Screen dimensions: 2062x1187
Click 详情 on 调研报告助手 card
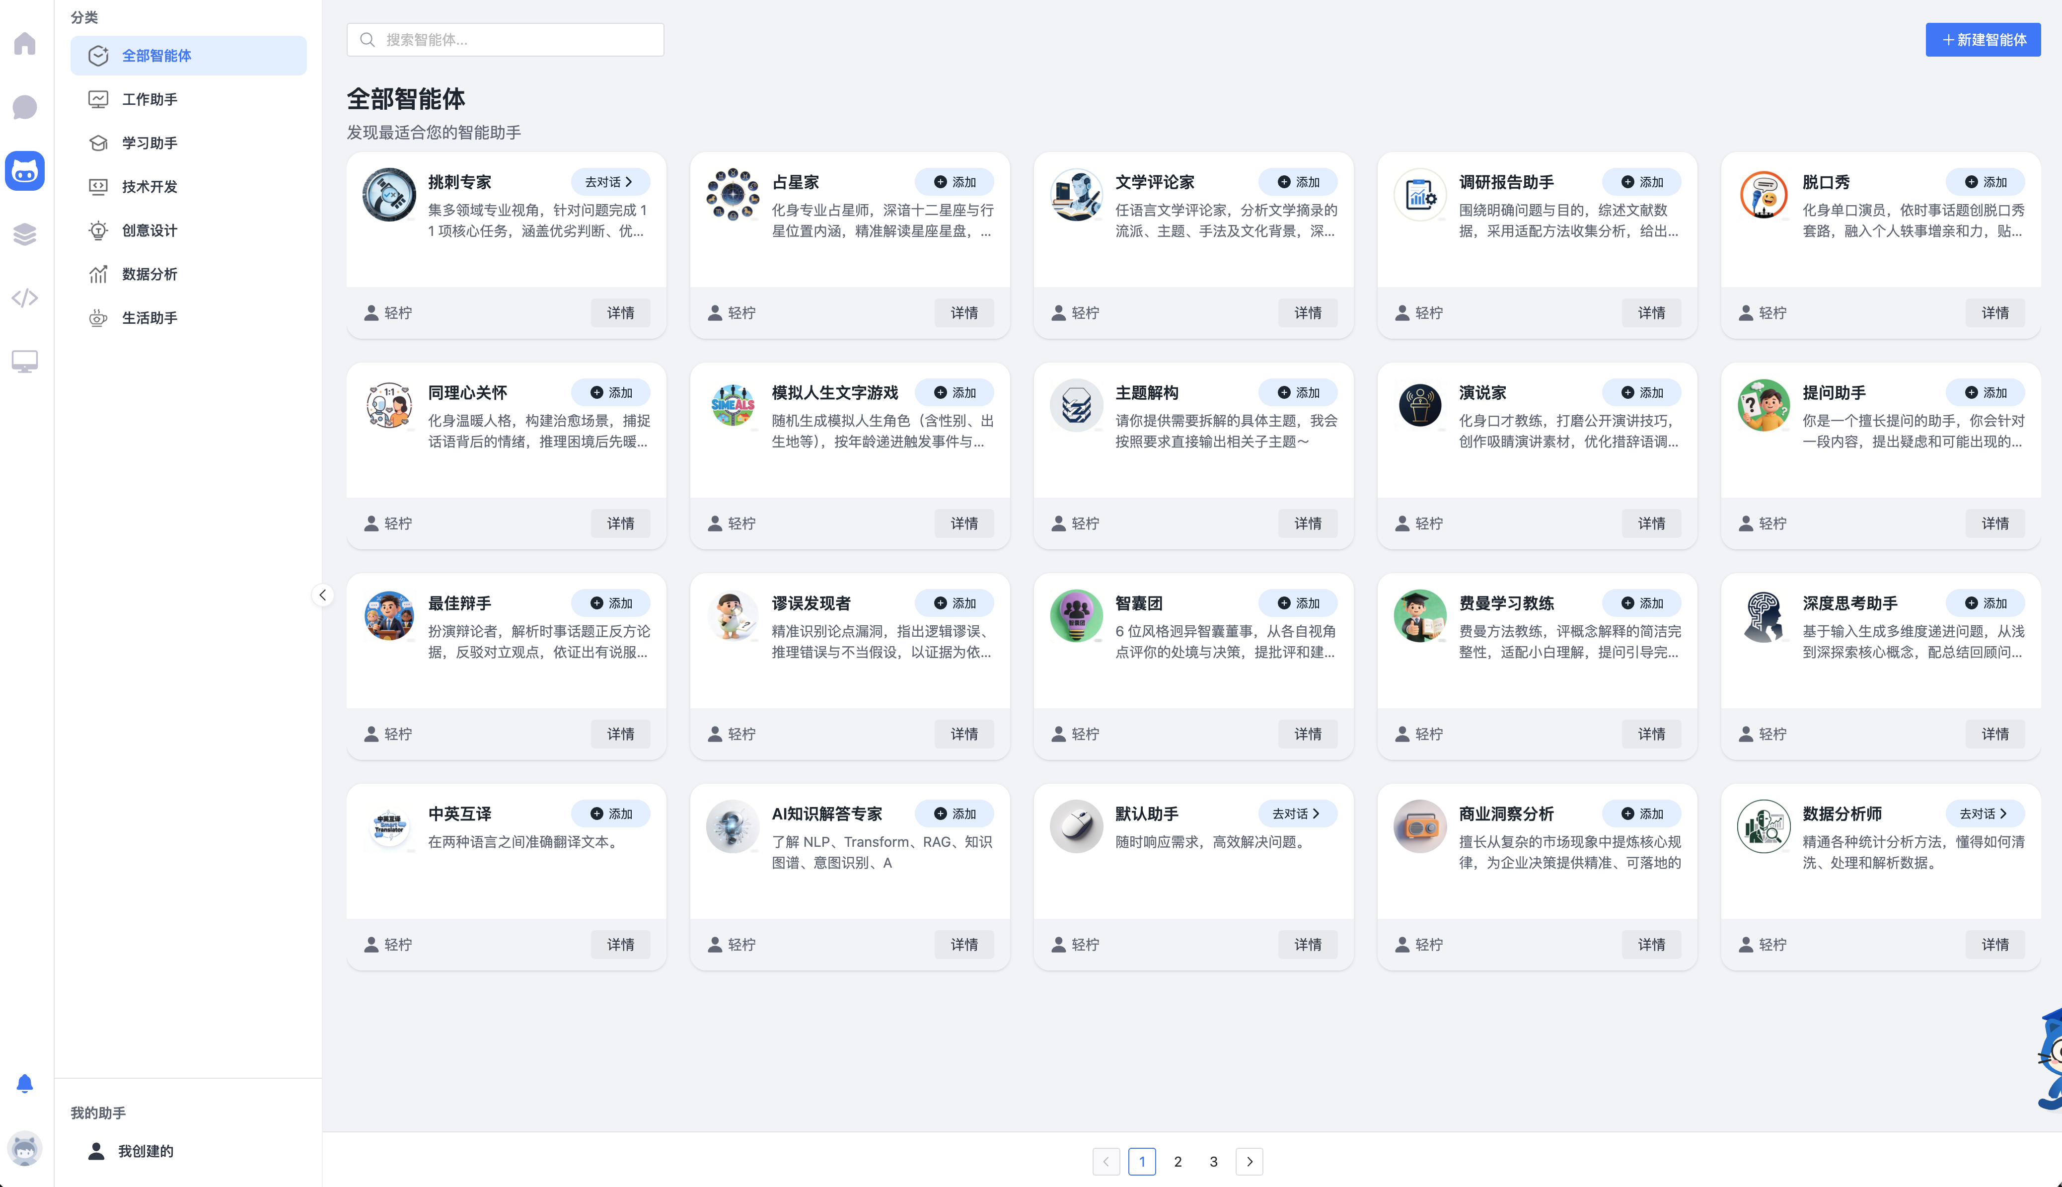pos(1651,313)
